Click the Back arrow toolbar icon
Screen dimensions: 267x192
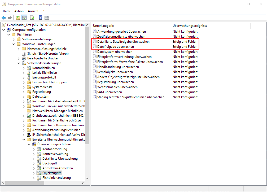(4, 18)
